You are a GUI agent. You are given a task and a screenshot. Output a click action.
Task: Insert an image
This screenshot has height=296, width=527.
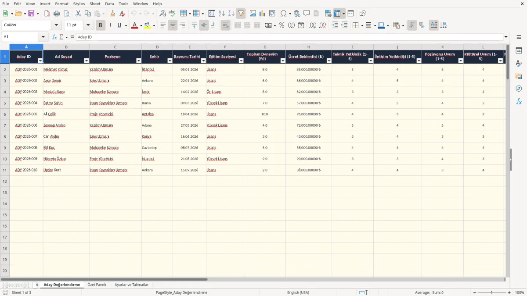tap(253, 14)
